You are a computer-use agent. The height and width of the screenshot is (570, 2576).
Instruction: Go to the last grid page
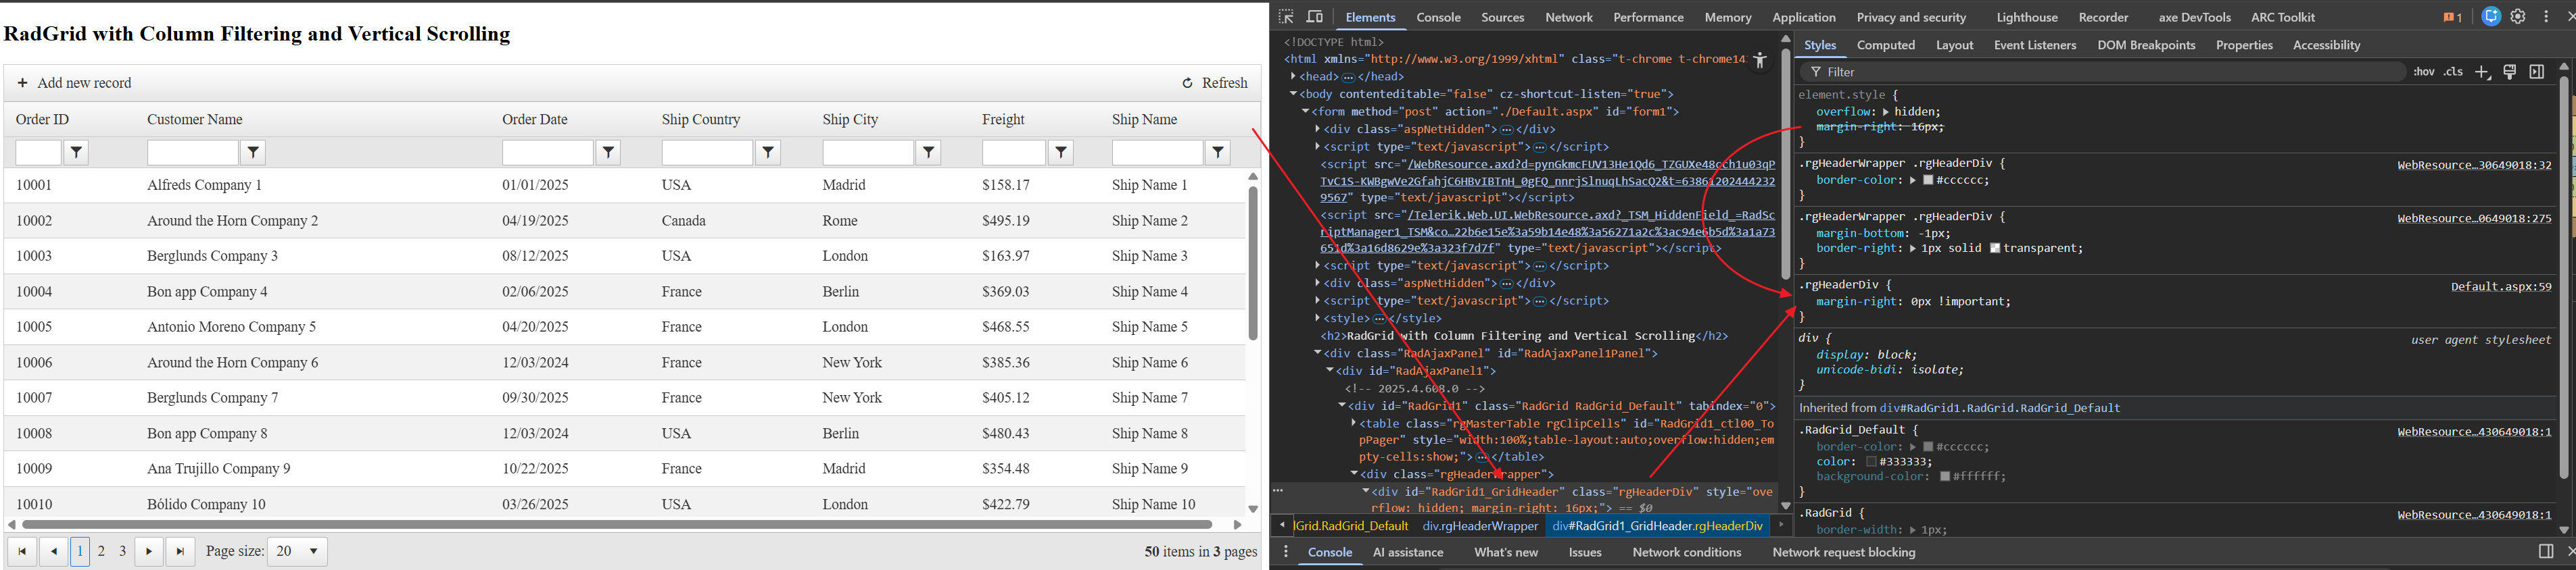coord(180,551)
